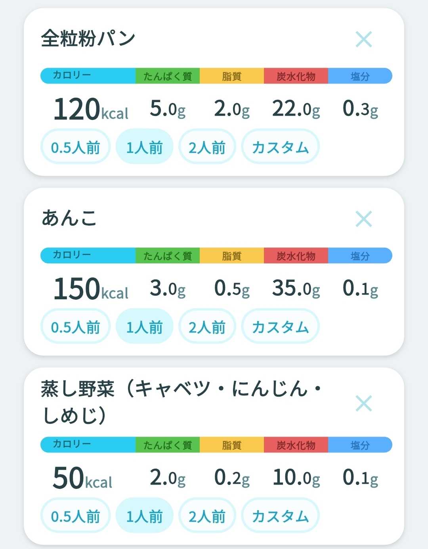428x549 pixels.
Task: Remove the あんこ food card
Action: click(x=363, y=219)
